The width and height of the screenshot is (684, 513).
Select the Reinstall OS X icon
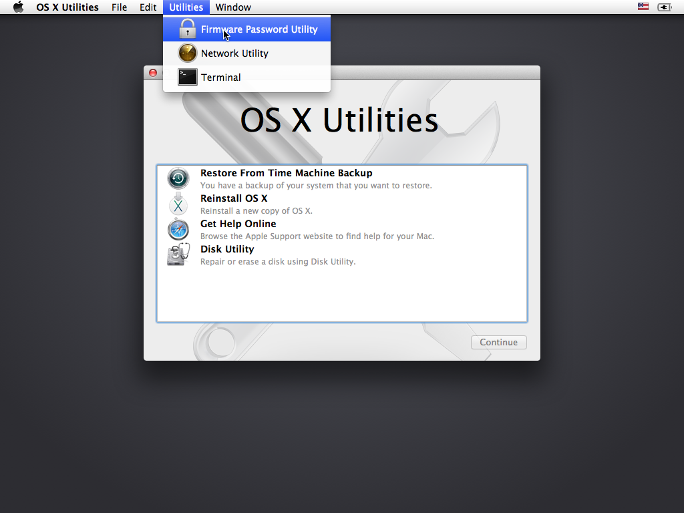pyautogui.click(x=178, y=204)
